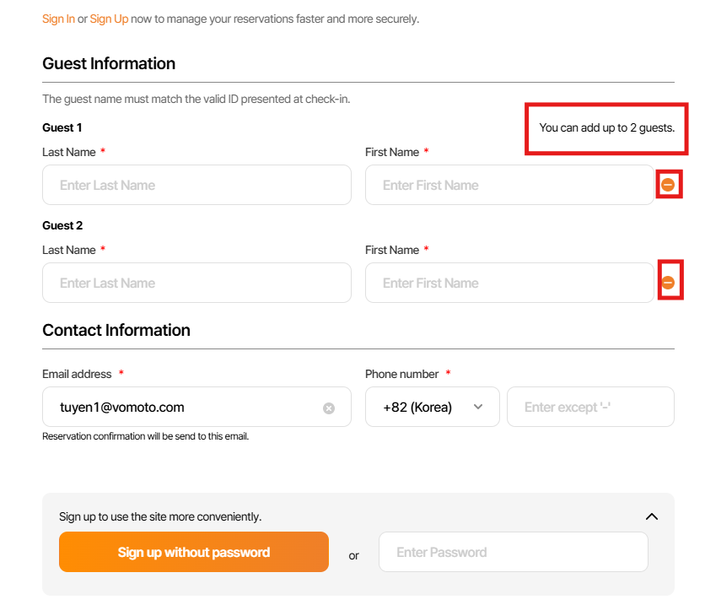Focus the Enter Password field

[x=513, y=553]
